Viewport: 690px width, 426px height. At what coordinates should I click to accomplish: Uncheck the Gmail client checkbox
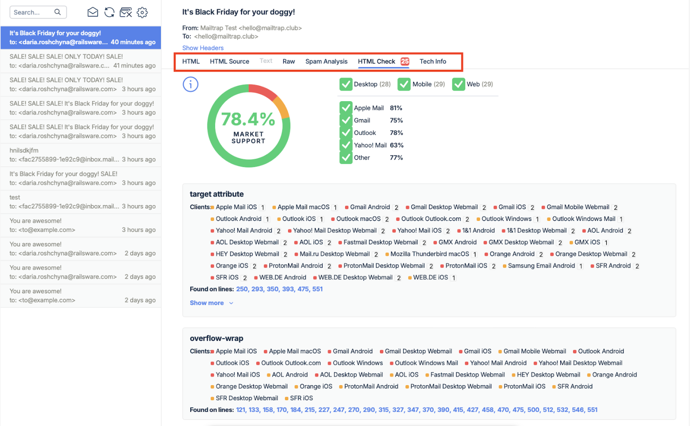coord(346,121)
